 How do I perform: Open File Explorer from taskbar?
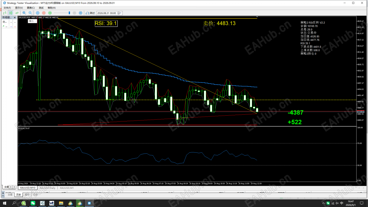click(x=61, y=203)
